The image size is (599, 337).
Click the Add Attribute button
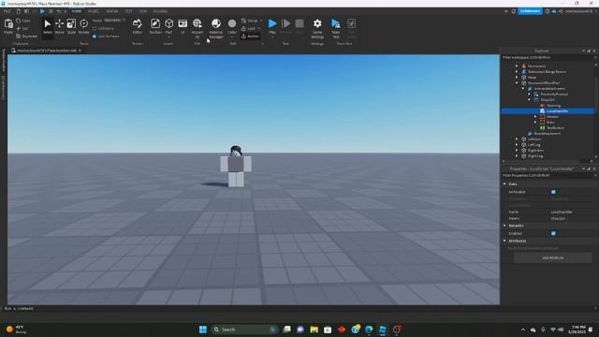pyautogui.click(x=552, y=258)
